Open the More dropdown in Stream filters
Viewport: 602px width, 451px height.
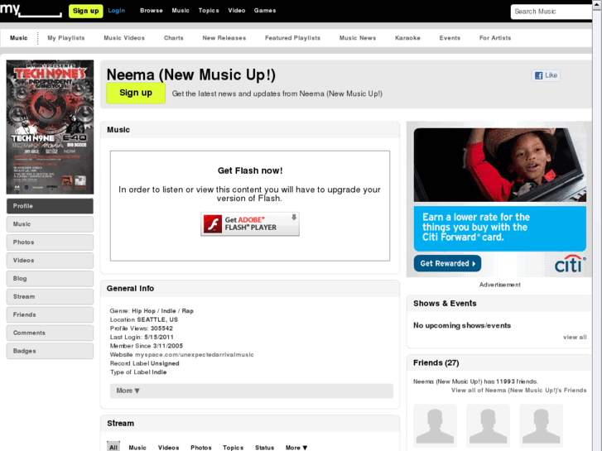296,448
